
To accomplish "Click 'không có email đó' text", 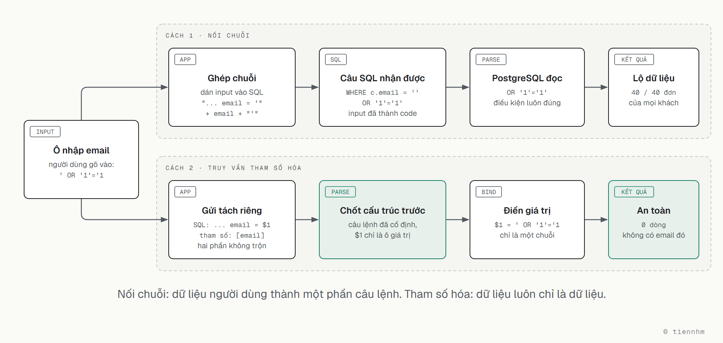I will (654, 235).
